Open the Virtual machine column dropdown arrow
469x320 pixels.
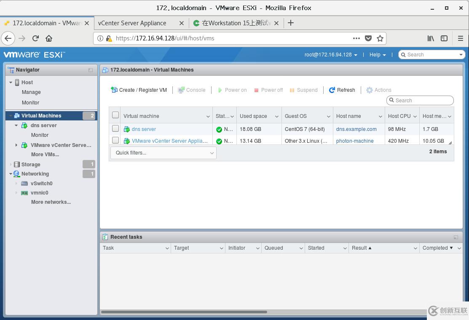208,116
